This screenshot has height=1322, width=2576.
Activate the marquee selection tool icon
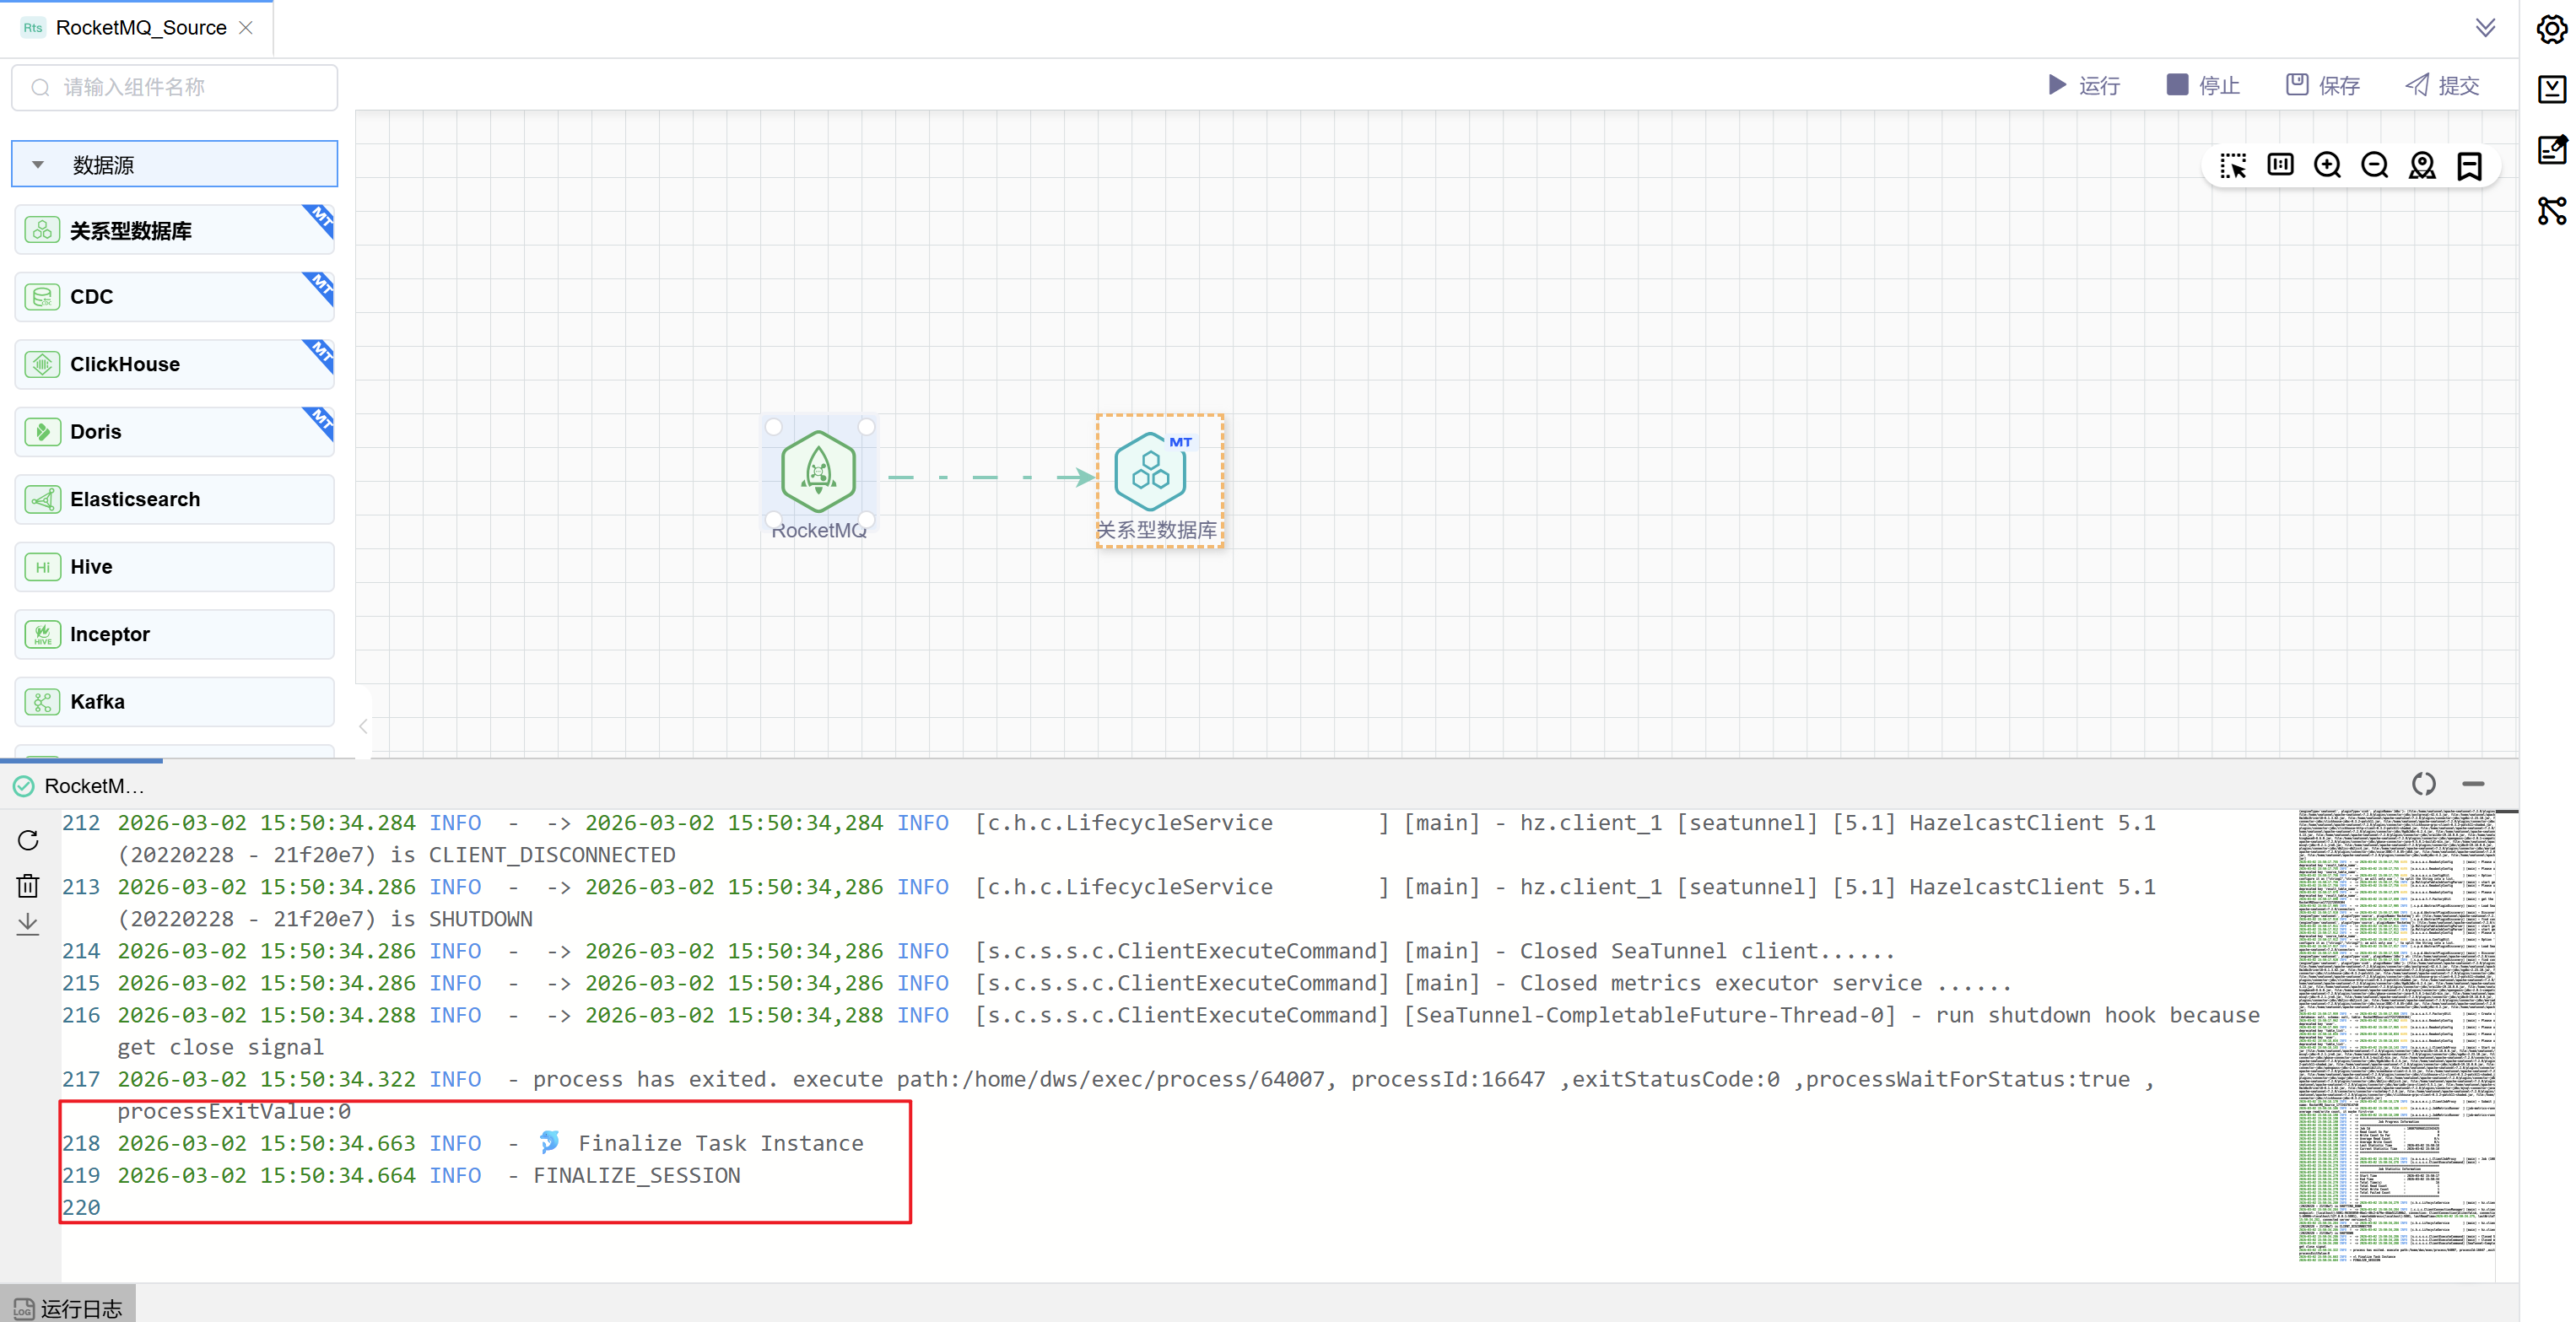2232,165
